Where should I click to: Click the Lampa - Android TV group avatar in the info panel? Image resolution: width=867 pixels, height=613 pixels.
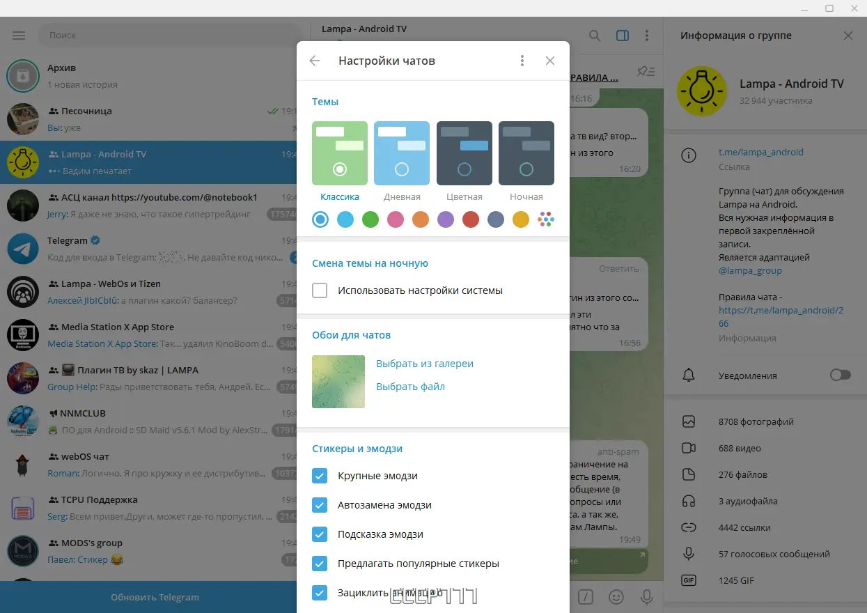pyautogui.click(x=702, y=91)
